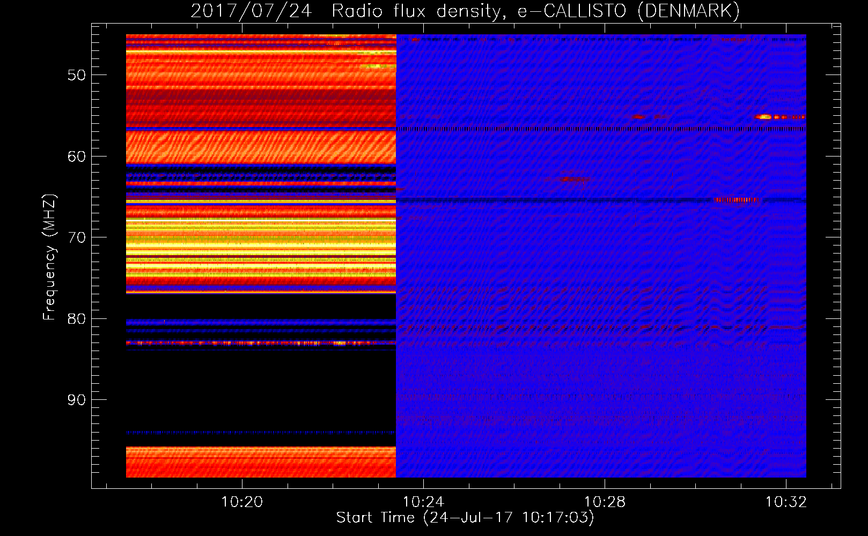Image resolution: width=868 pixels, height=536 pixels.
Task: Click the 60 frequency tick label
Action: click(x=77, y=157)
